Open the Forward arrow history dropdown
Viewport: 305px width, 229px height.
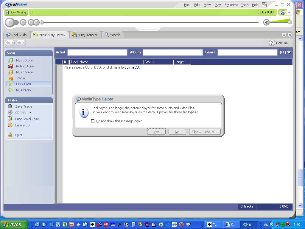(24, 43)
